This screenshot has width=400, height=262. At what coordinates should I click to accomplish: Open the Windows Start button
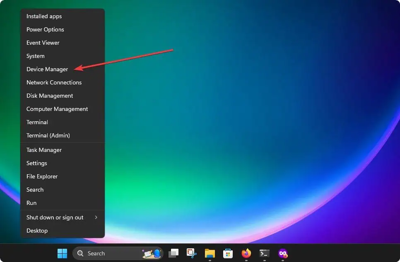point(62,253)
